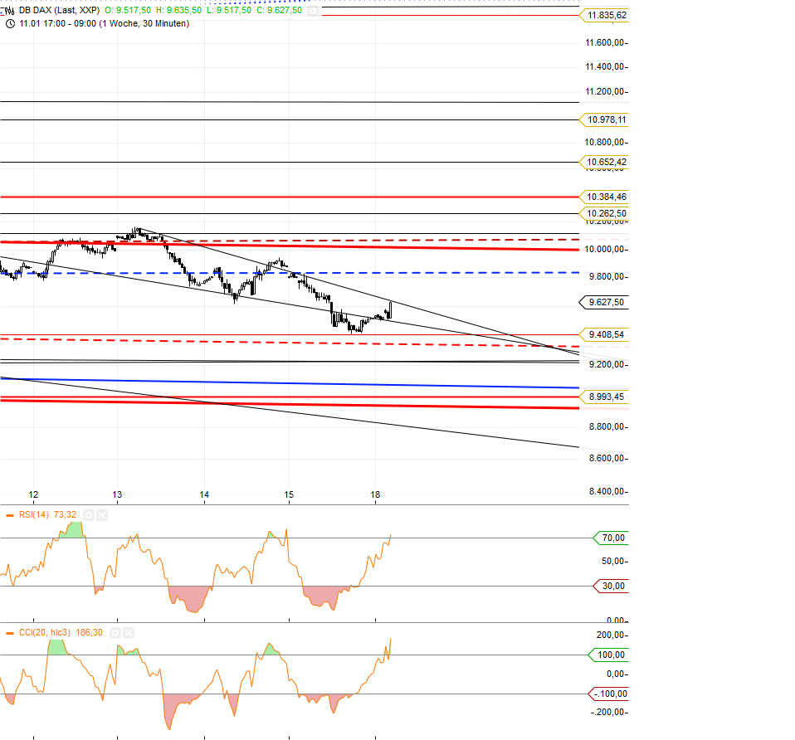795x740 pixels.
Task: Click the orange RSI line color indicator
Action: [9, 515]
